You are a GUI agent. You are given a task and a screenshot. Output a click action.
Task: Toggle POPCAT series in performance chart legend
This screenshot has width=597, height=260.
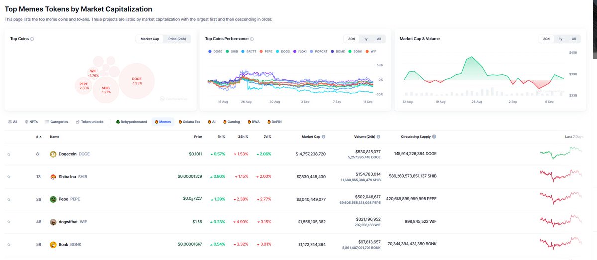(x=319, y=51)
